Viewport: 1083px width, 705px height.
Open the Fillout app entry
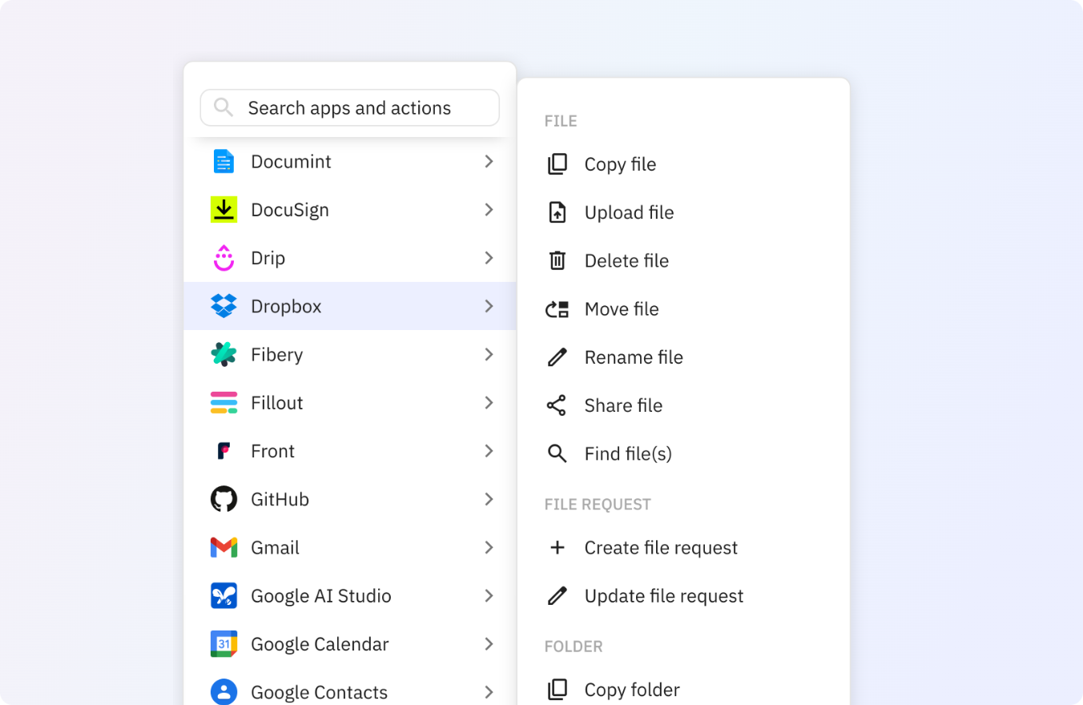click(x=350, y=402)
